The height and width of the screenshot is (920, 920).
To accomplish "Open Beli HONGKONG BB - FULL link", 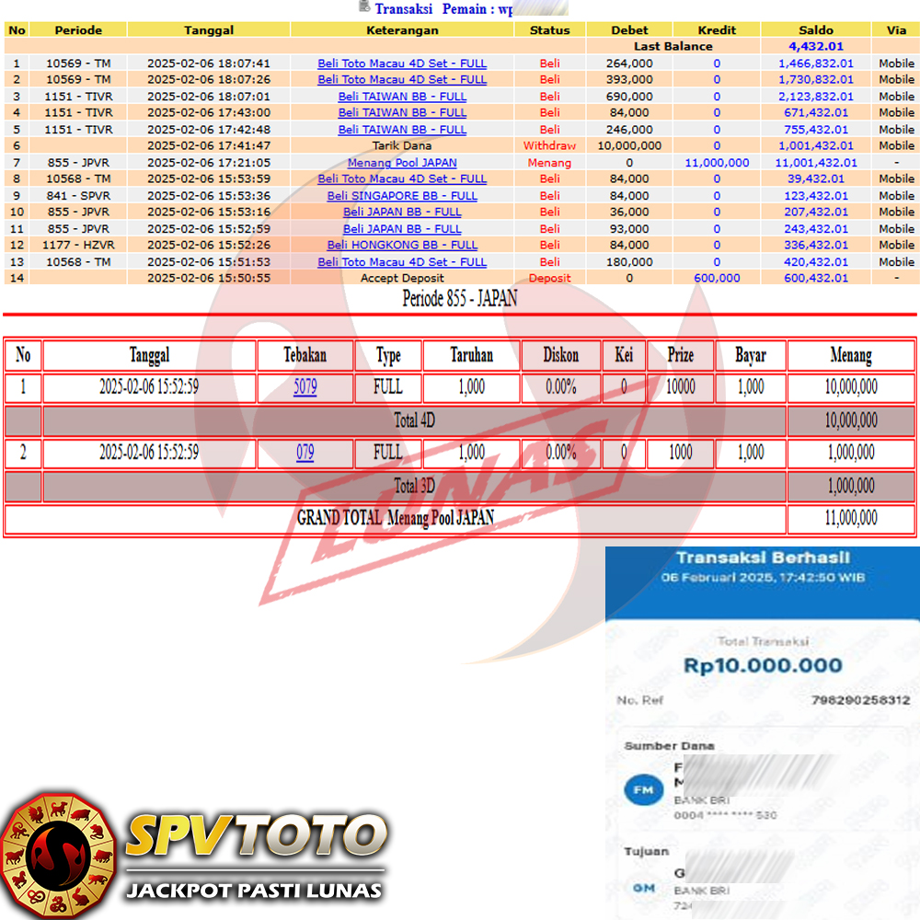I will pyautogui.click(x=402, y=246).
